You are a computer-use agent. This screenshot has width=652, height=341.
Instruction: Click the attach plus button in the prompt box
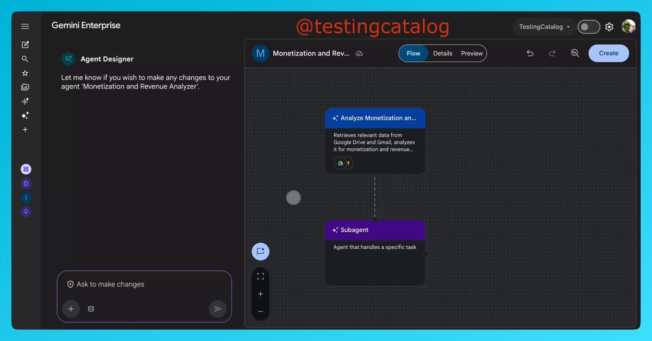click(71, 309)
